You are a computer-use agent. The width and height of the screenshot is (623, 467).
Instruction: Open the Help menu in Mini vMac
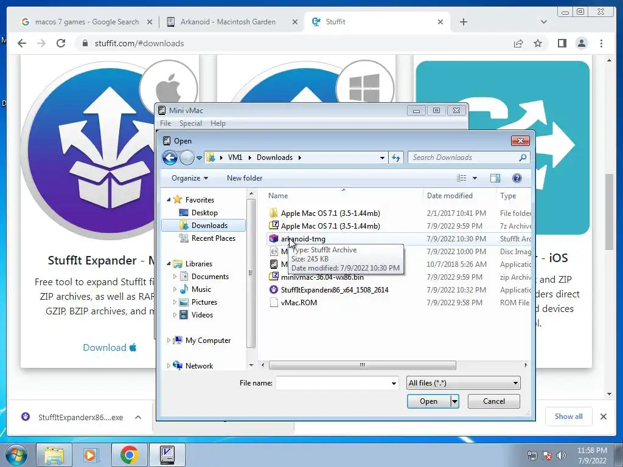point(218,123)
